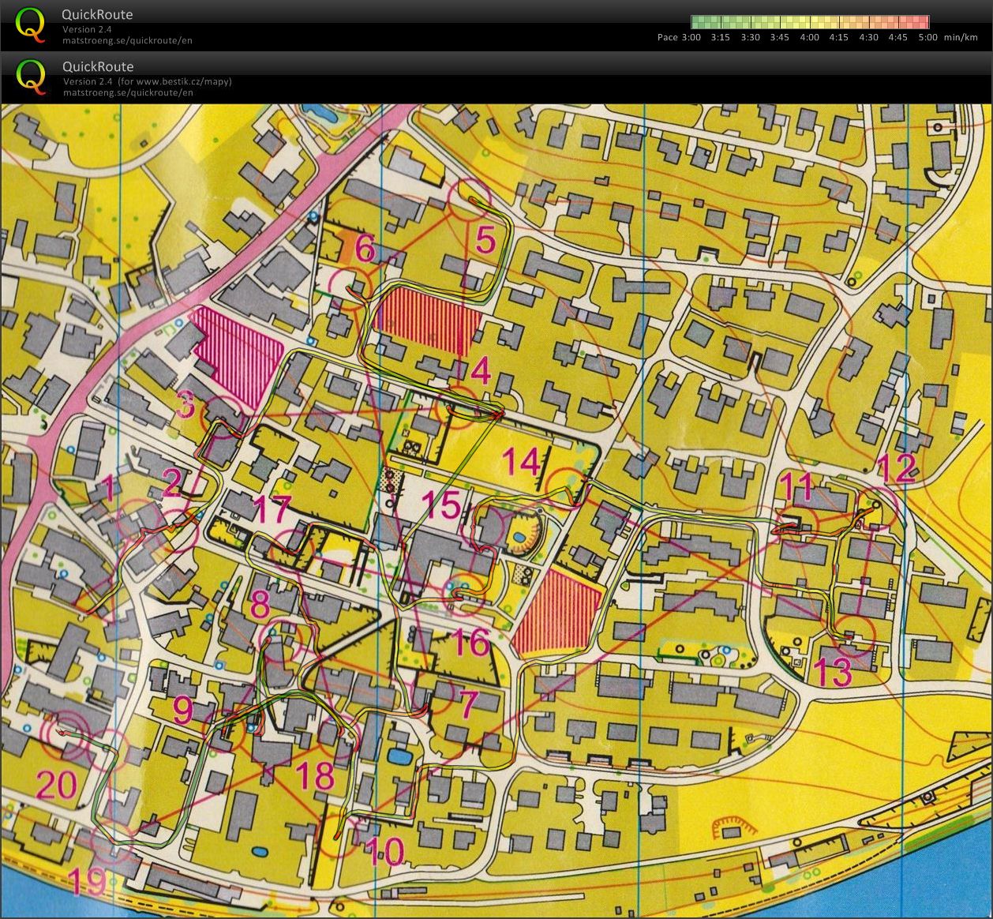Image resolution: width=993 pixels, height=919 pixels.
Task: Open the matstroeng.se/quickroute/en link in top header
Action: (127, 40)
